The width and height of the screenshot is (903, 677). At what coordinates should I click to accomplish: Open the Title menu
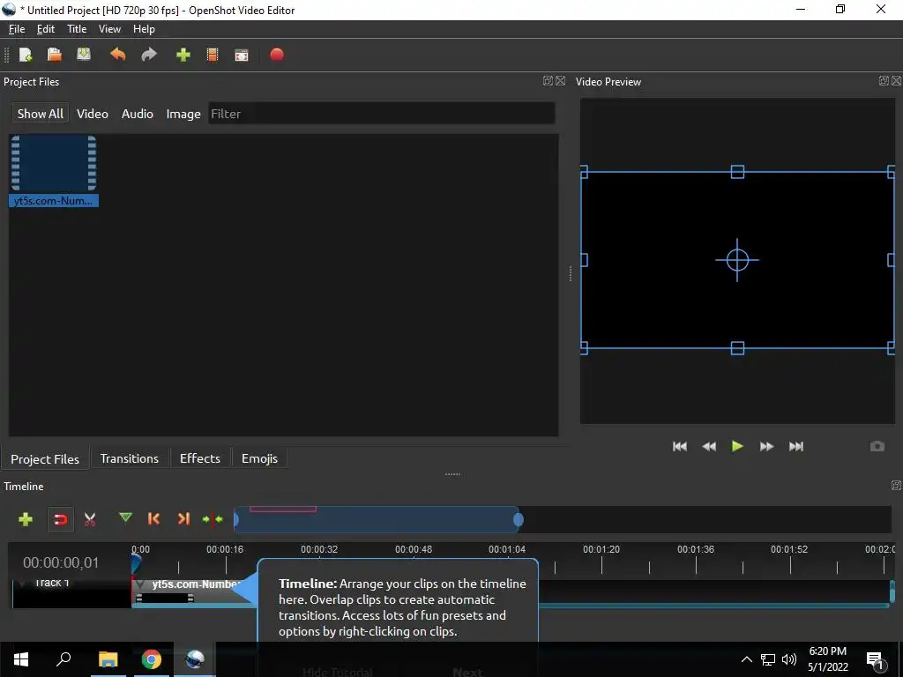click(x=77, y=29)
